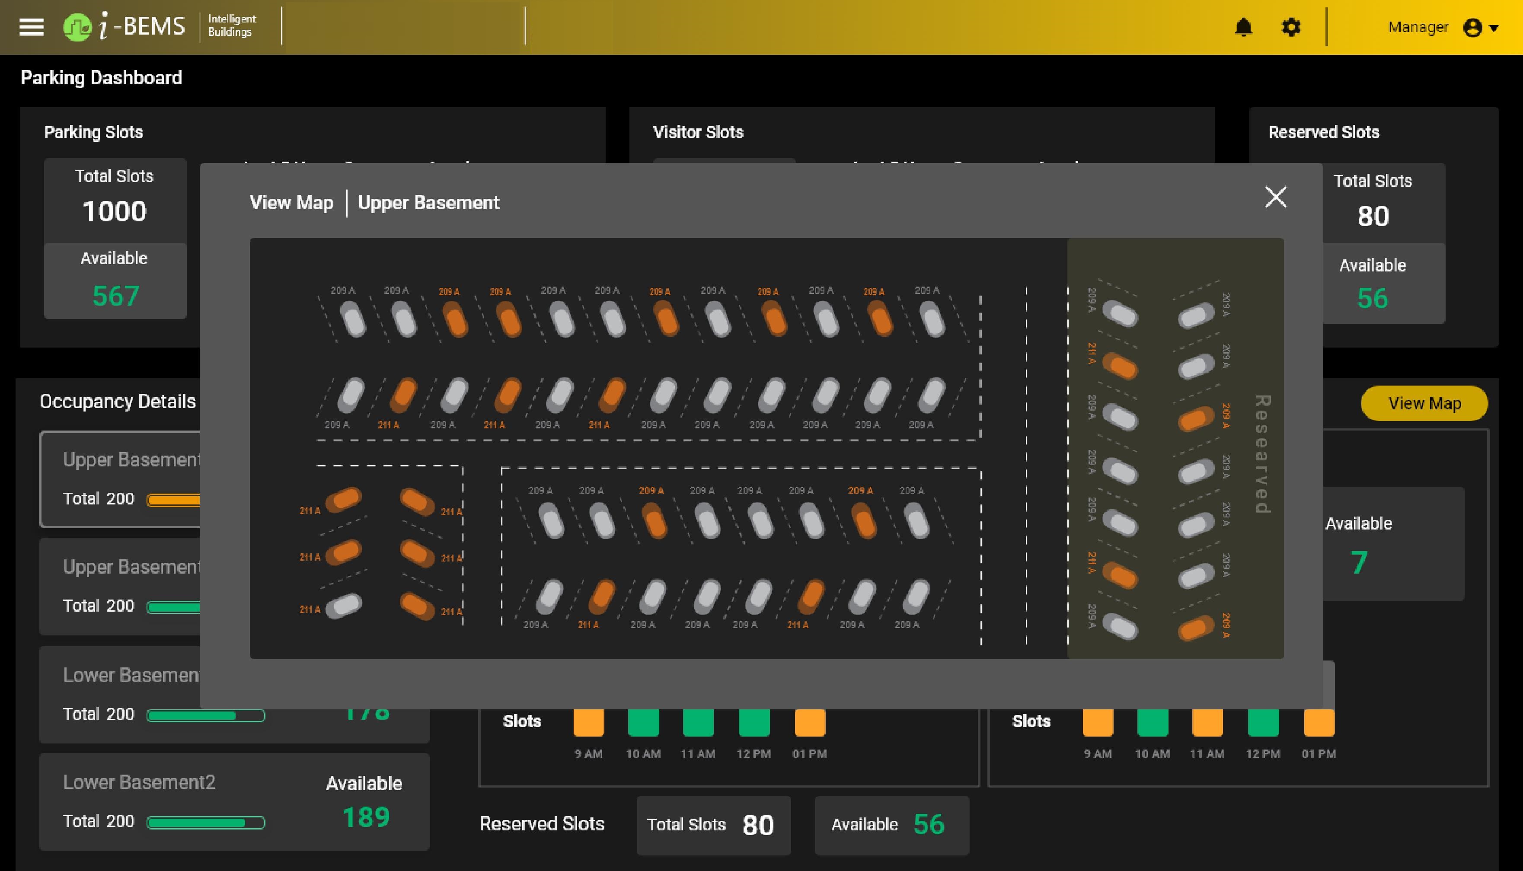Click Lower Basement2 availability progress bar
1523x871 pixels.
point(205,823)
